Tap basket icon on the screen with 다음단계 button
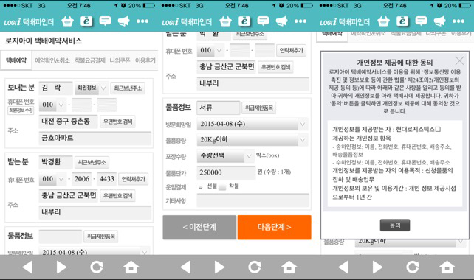 tap(225, 21)
